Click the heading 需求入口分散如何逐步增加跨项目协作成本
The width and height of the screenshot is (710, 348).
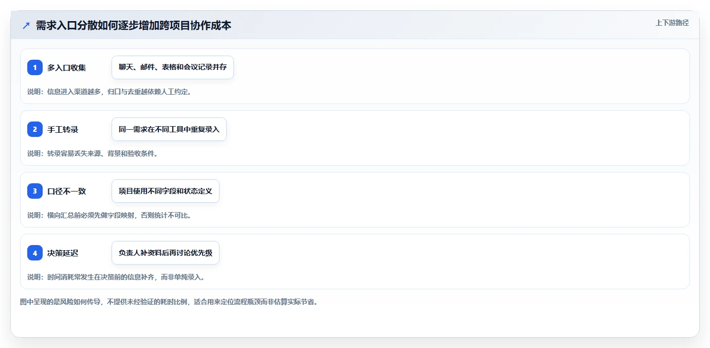pos(134,25)
